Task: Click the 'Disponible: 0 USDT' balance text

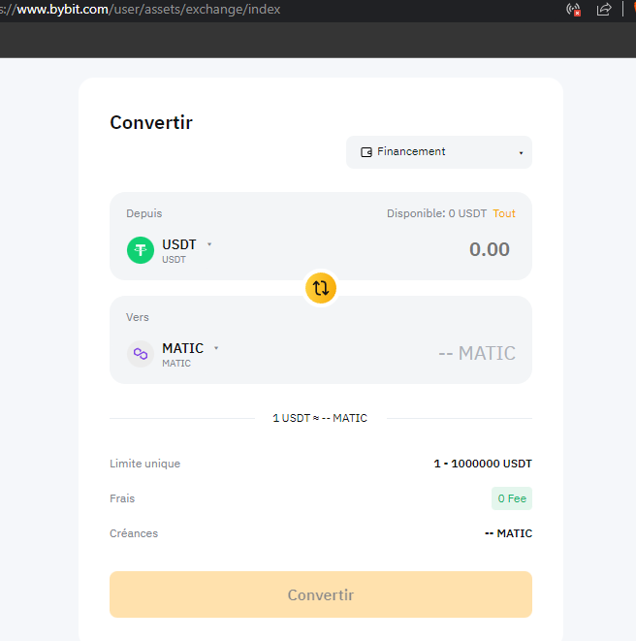Action: (x=436, y=213)
